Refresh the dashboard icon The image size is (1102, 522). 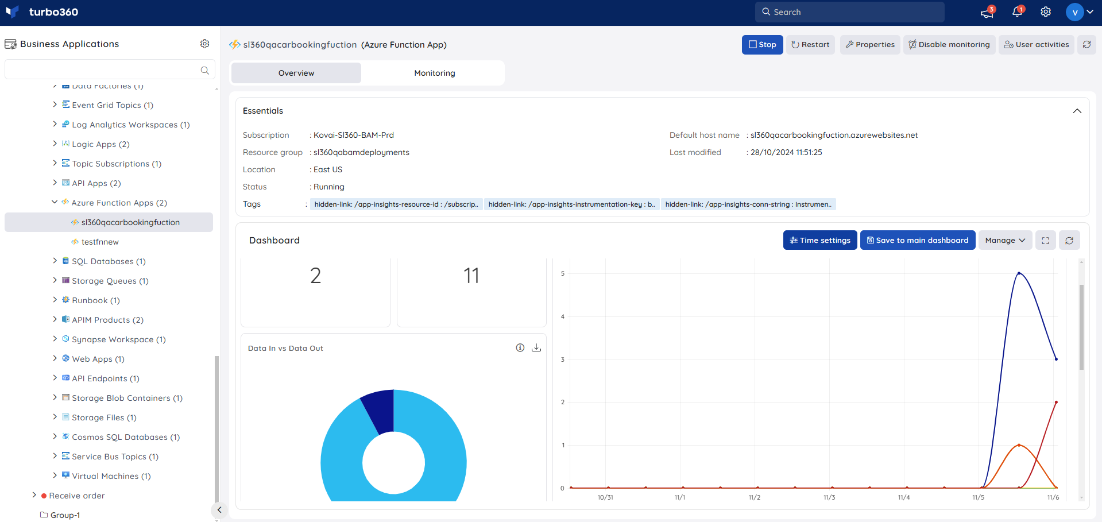pyautogui.click(x=1069, y=240)
